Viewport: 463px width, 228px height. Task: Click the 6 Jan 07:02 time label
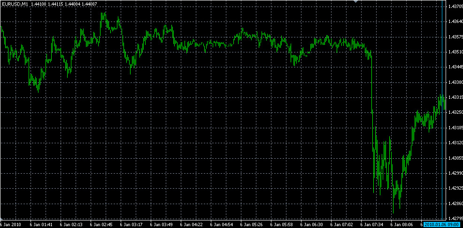tap(342, 224)
